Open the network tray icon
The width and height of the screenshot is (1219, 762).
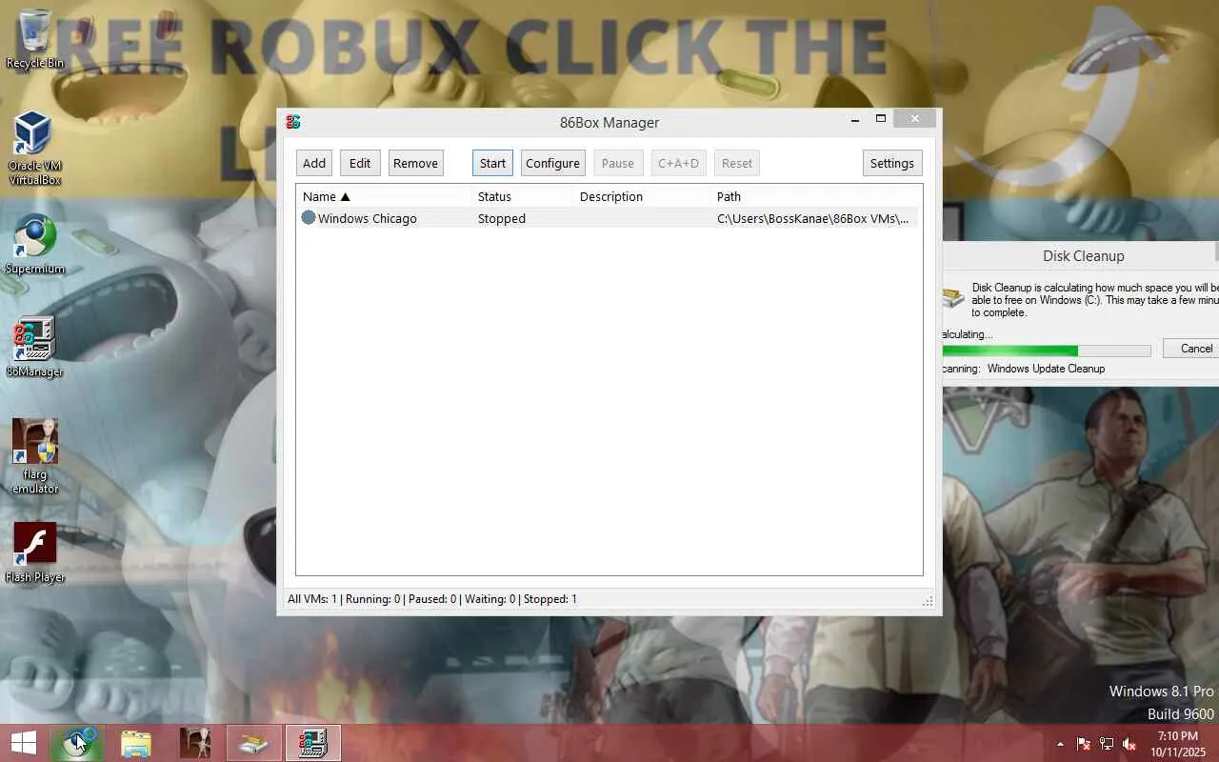click(x=1107, y=744)
